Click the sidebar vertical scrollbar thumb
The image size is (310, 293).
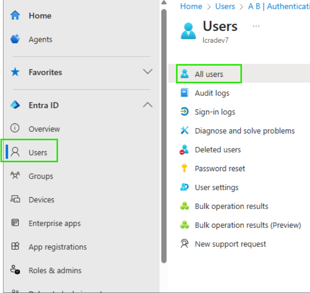[x=164, y=136]
